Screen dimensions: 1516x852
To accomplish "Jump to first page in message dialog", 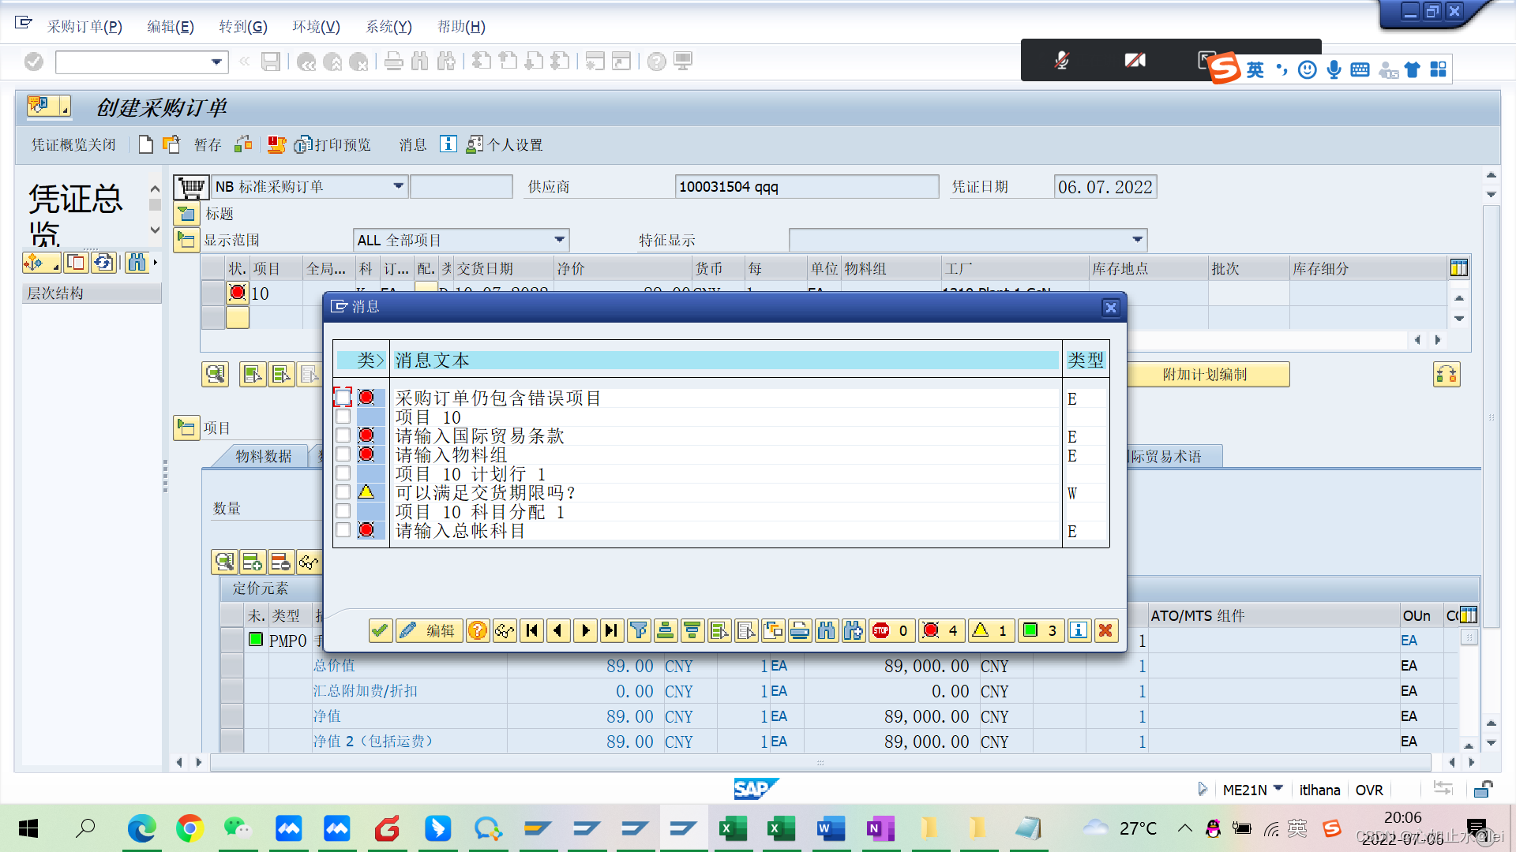I will 532,630.
